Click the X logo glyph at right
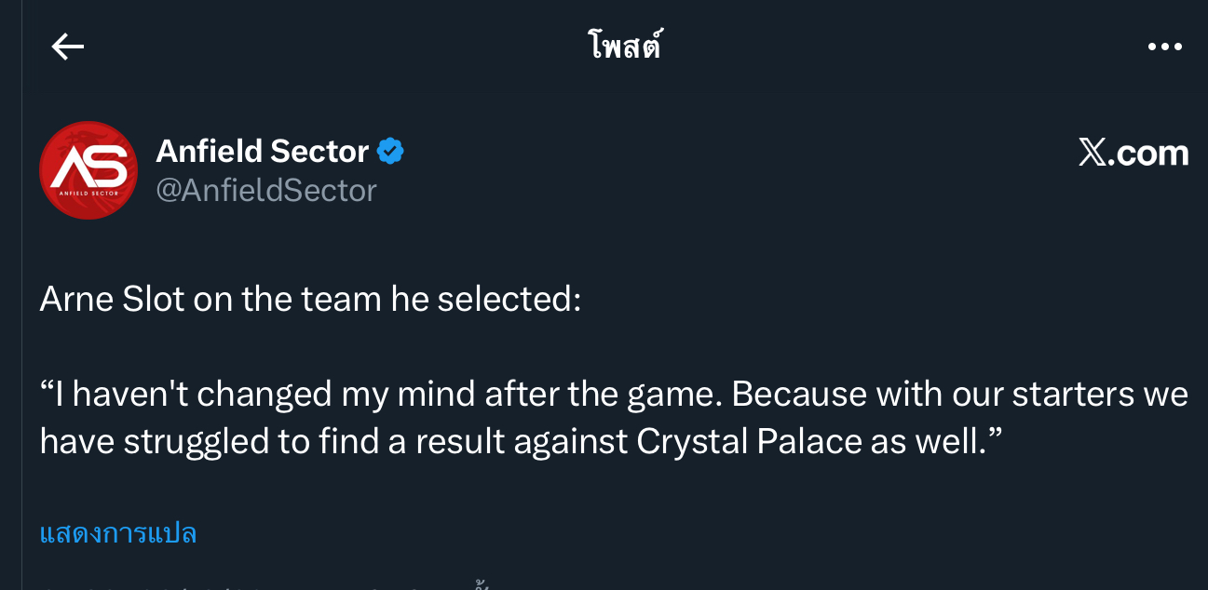 1092,153
